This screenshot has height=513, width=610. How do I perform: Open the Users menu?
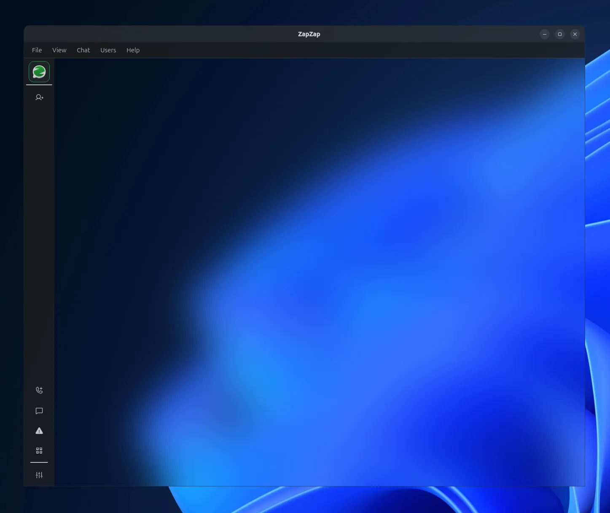108,50
